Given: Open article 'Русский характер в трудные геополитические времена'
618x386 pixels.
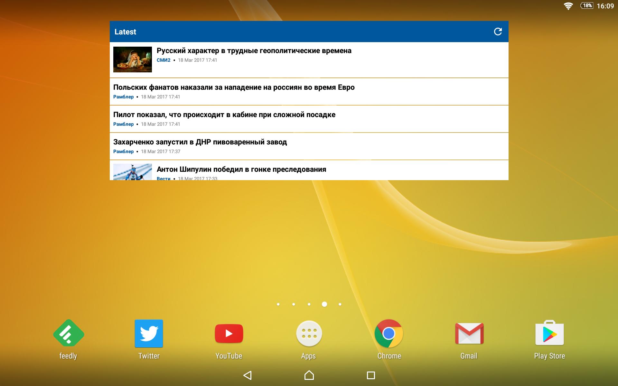Looking at the screenshot, I should coord(309,60).
